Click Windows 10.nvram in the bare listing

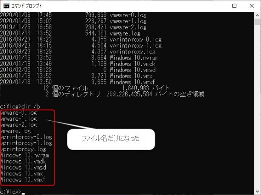coord(24,155)
